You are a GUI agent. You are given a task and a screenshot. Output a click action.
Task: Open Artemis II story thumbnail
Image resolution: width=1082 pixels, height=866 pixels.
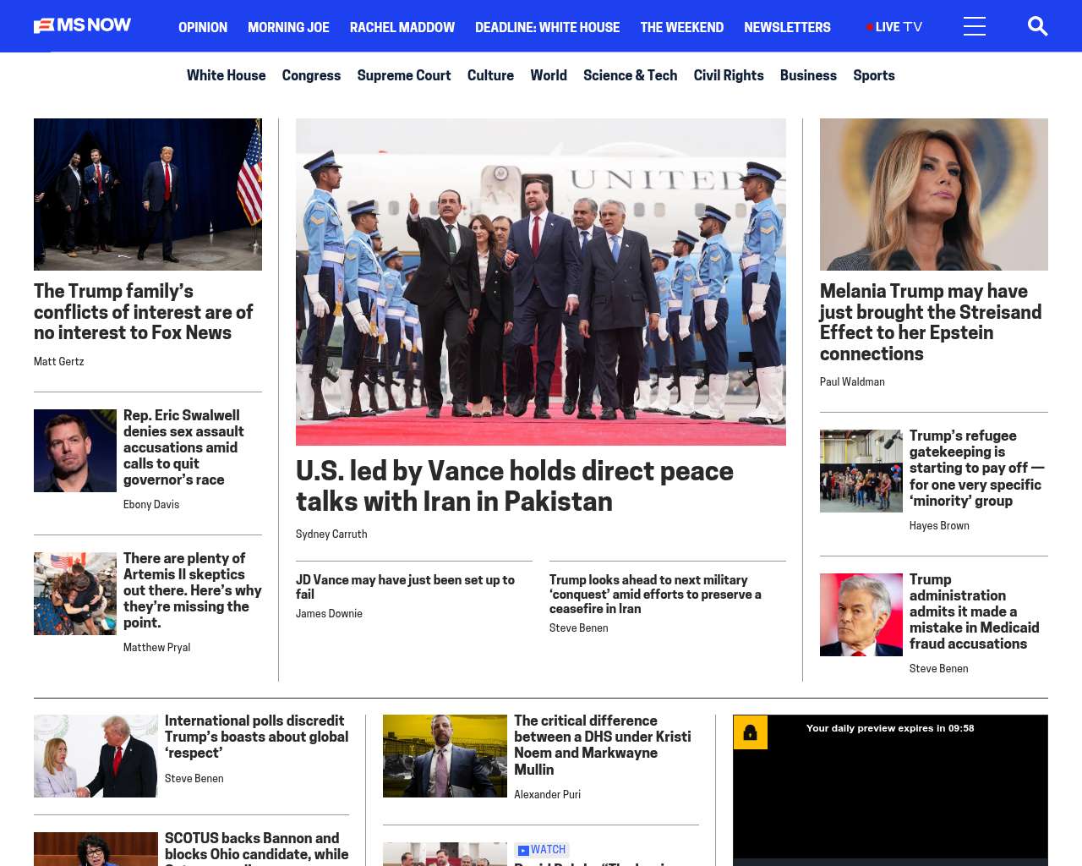point(75,594)
